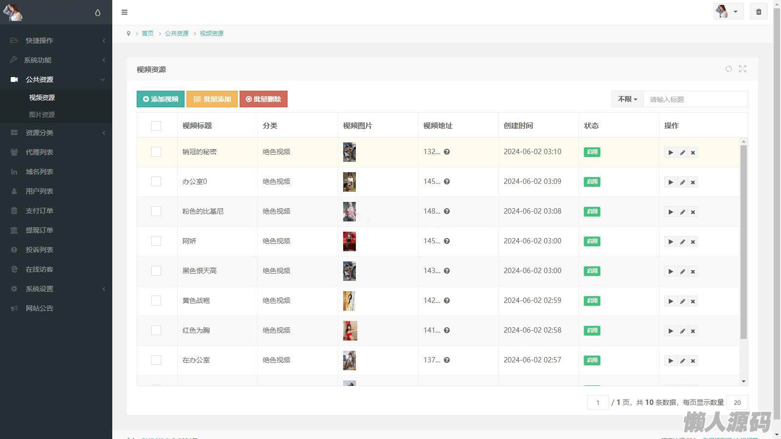Click the refresh icon in the 视频资源 panel header

pos(728,69)
